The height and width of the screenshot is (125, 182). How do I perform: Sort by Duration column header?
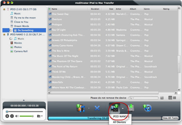point(95,9)
